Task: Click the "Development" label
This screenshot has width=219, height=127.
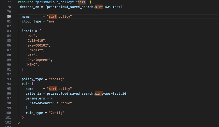Action: tap(38, 60)
